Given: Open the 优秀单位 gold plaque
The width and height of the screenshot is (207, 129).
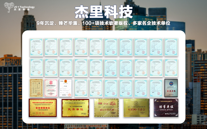Looking at the screenshot, I should tap(75, 108).
